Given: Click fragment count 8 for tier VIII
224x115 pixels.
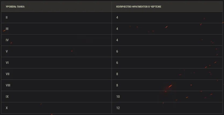Looking at the screenshot, I should pos(117,85).
